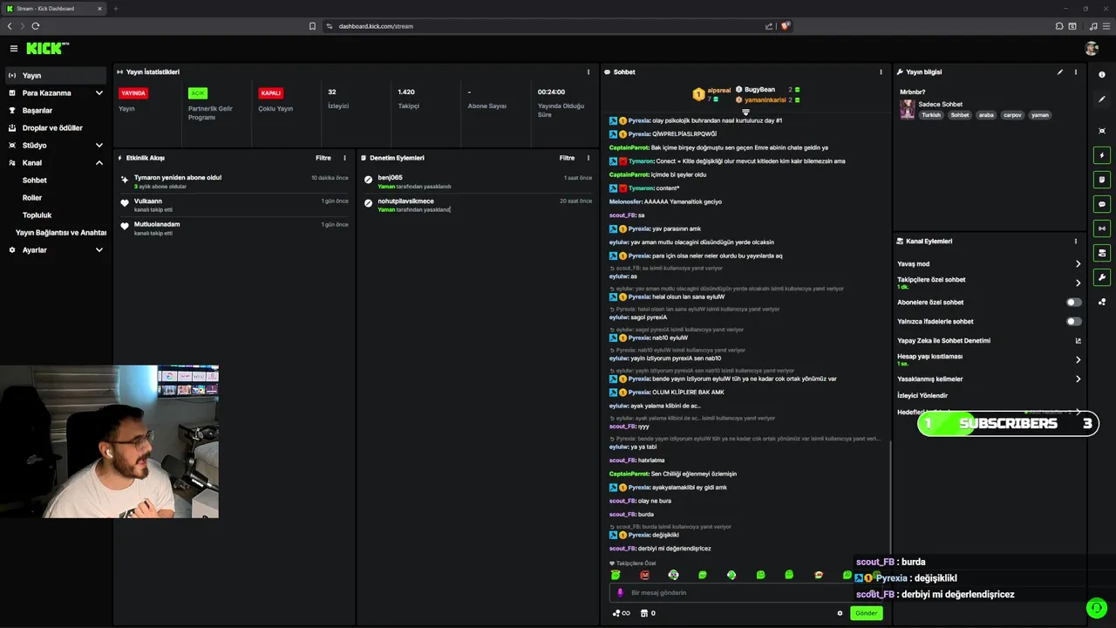Open Yayın Bağlantısı ve Anahtarı in sidebar
This screenshot has height=628, width=1116.
tap(61, 232)
